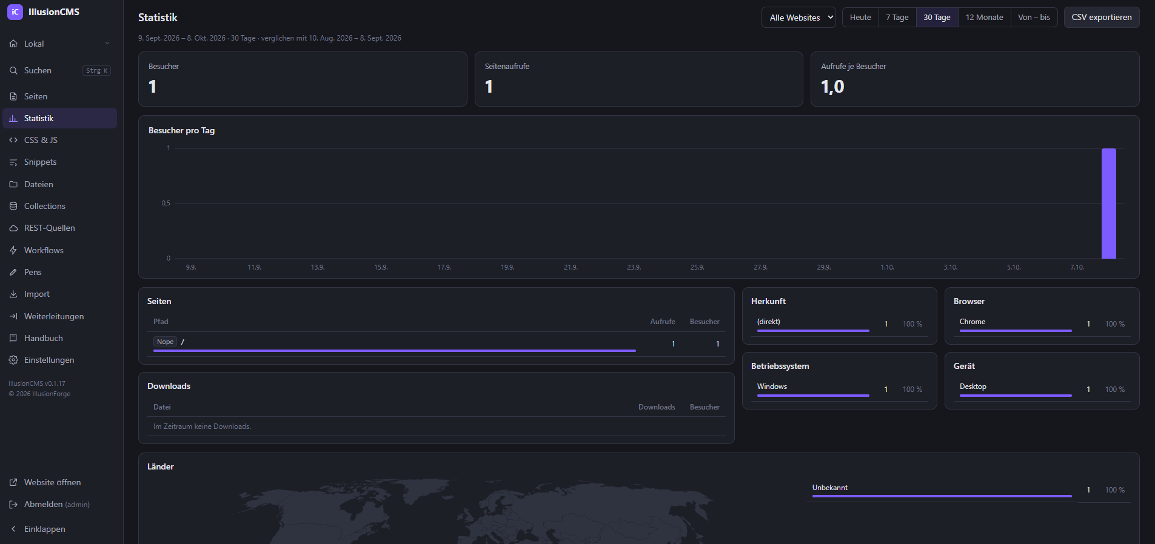Open the Suchen search field

point(59,70)
